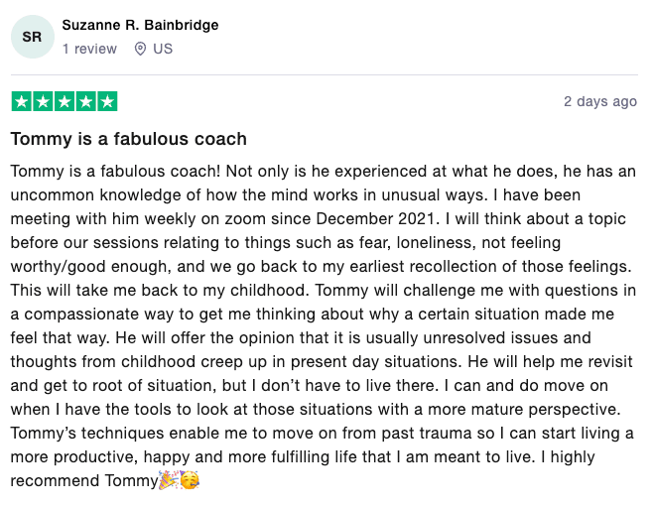Select the third green rating star
Viewport: 654px width, 506px height.
[65, 101]
